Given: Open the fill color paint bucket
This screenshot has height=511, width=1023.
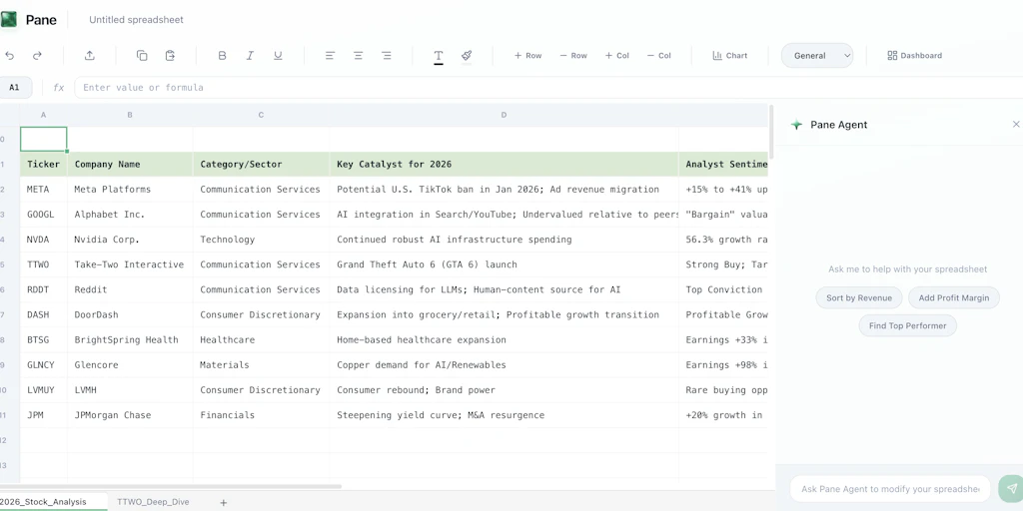Looking at the screenshot, I should (x=467, y=56).
